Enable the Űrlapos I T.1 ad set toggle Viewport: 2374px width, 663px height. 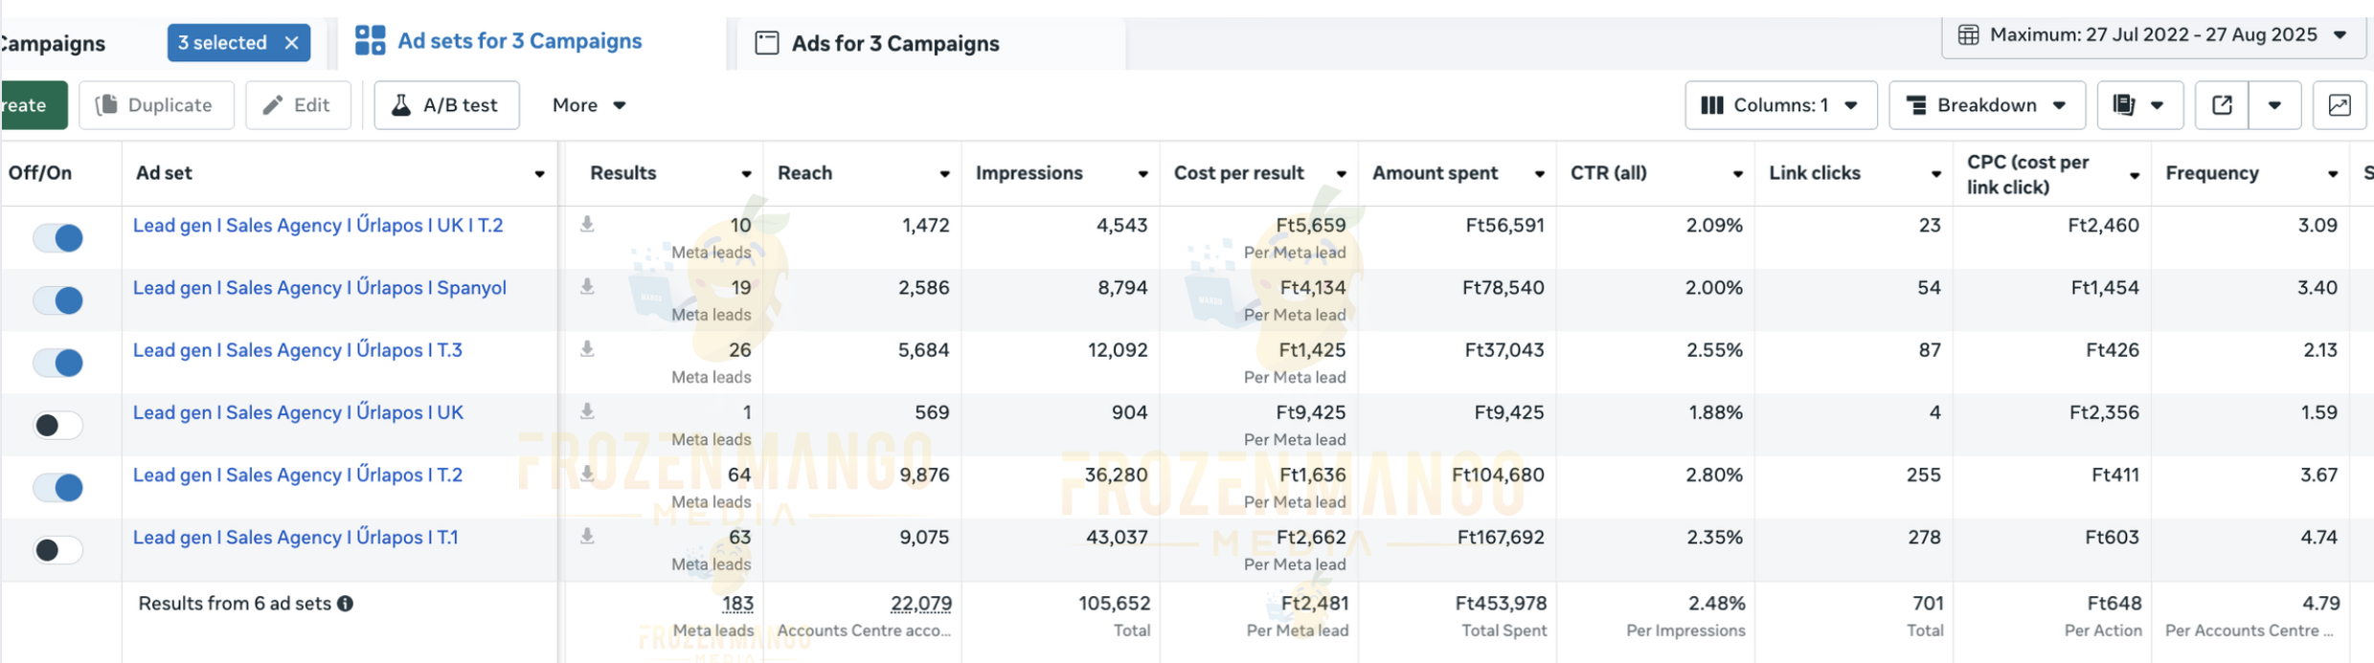click(58, 550)
